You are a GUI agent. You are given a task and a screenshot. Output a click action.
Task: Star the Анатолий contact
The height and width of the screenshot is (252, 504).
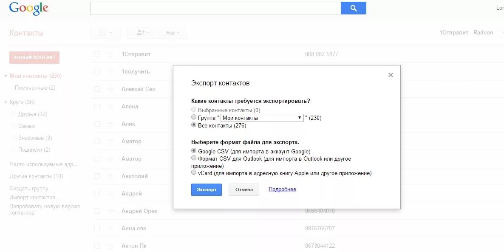[x=110, y=176]
